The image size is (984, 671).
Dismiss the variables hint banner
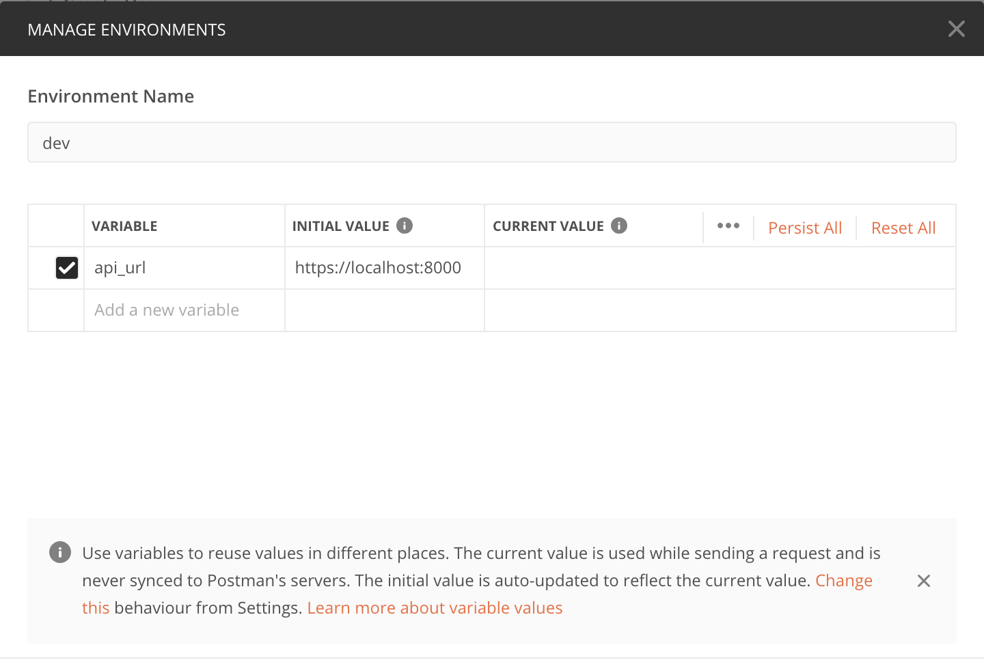tap(923, 581)
